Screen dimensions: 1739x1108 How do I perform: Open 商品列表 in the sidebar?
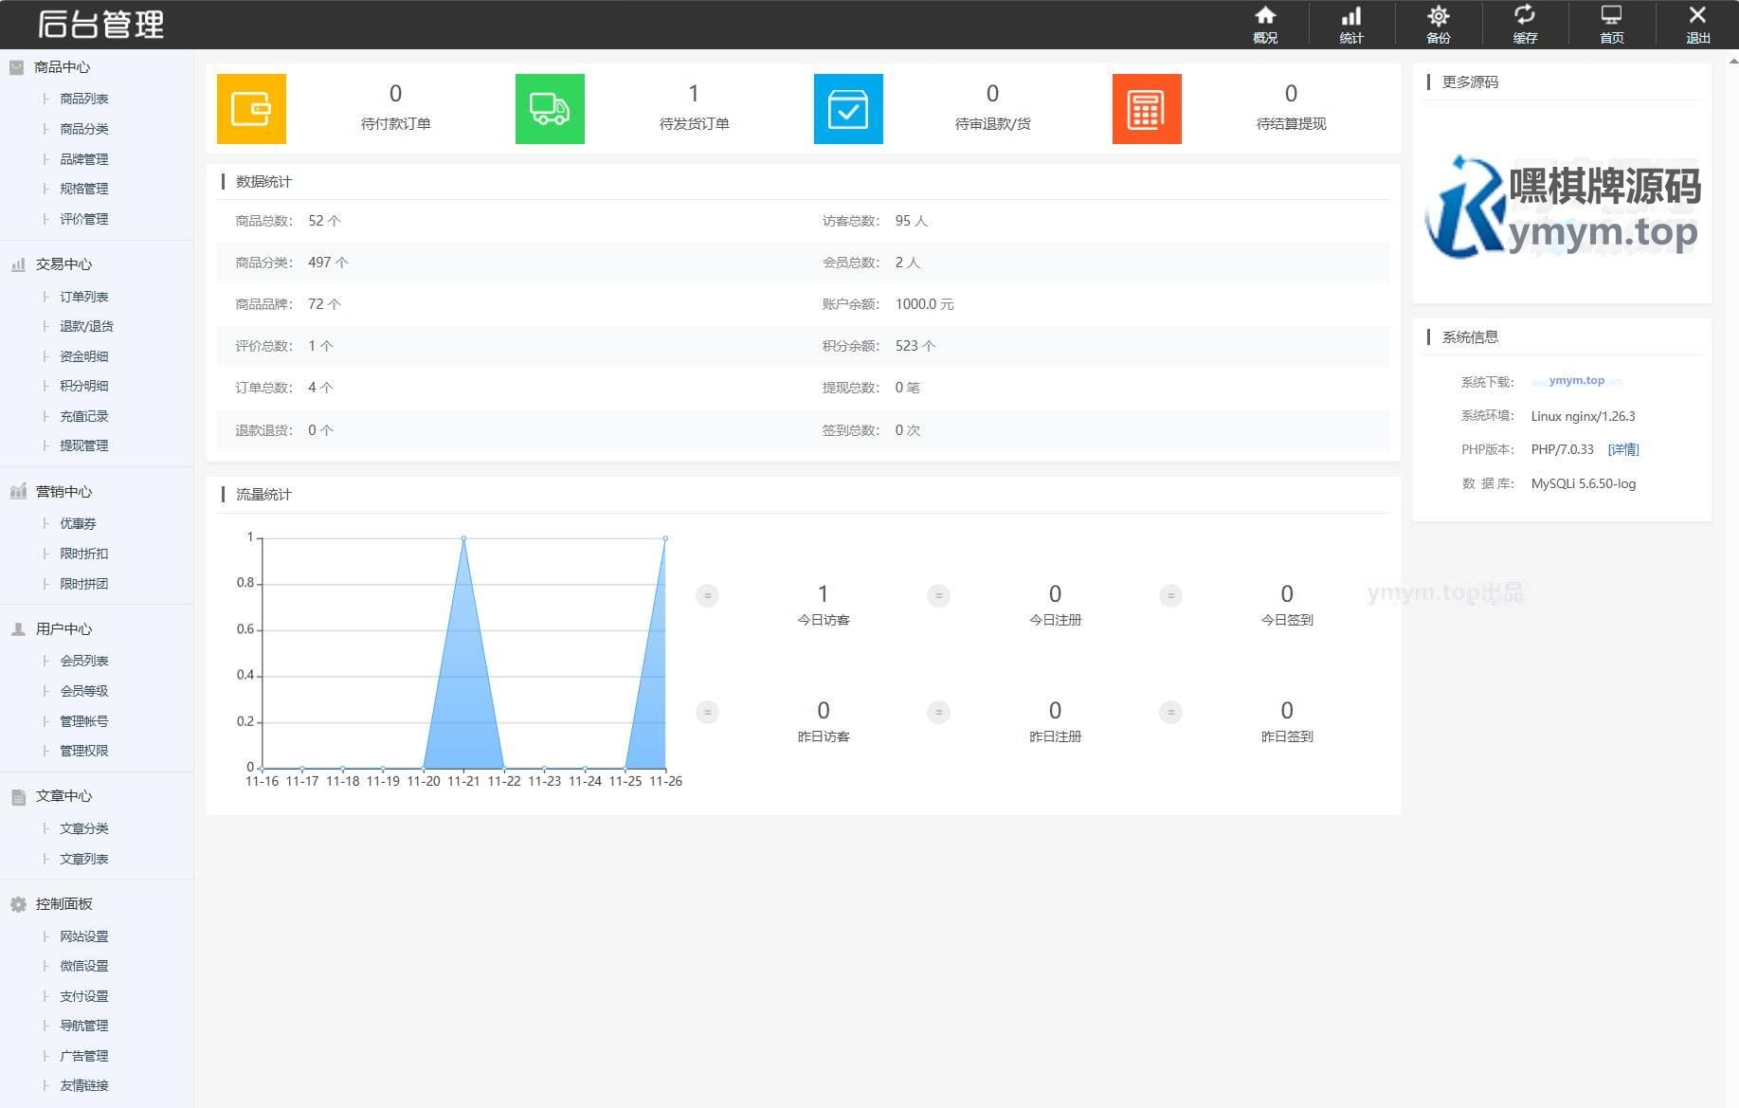[x=84, y=99]
